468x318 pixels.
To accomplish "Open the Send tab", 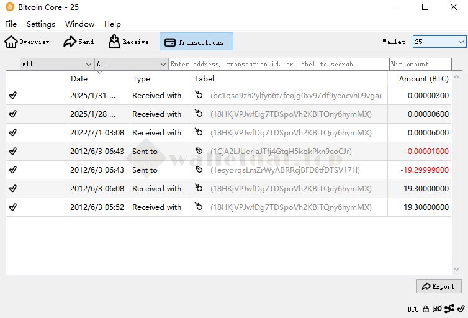I will [79, 42].
